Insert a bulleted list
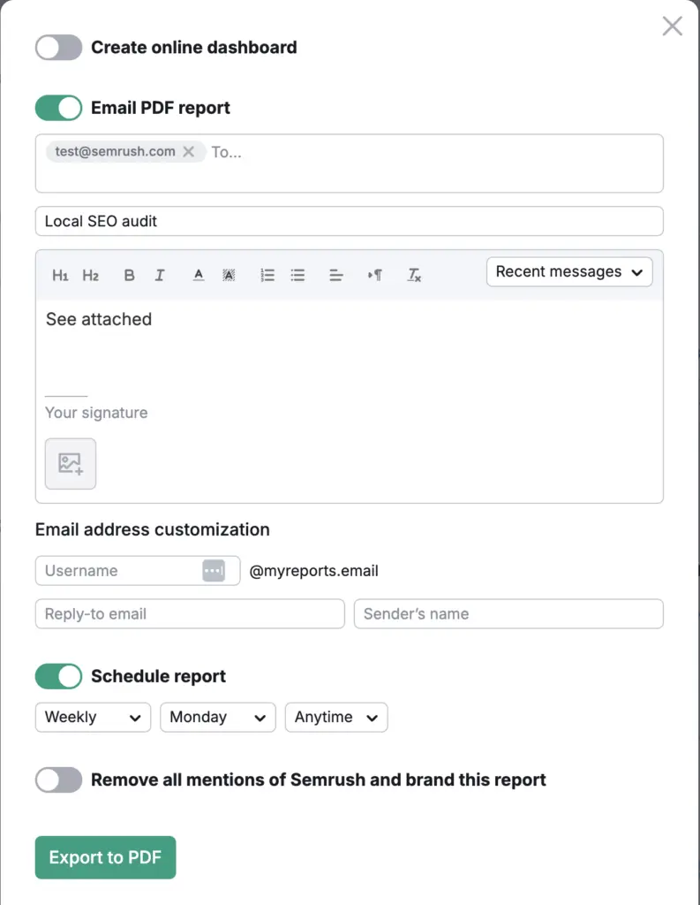This screenshot has height=905, width=700. point(297,276)
